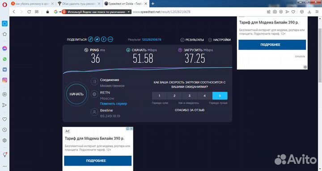Open the sidebar lightbulb tips icon
Screen dimensions: 322x171
[4, 155]
